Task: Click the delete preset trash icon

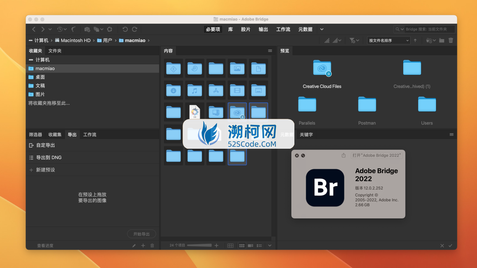Action: pyautogui.click(x=152, y=246)
